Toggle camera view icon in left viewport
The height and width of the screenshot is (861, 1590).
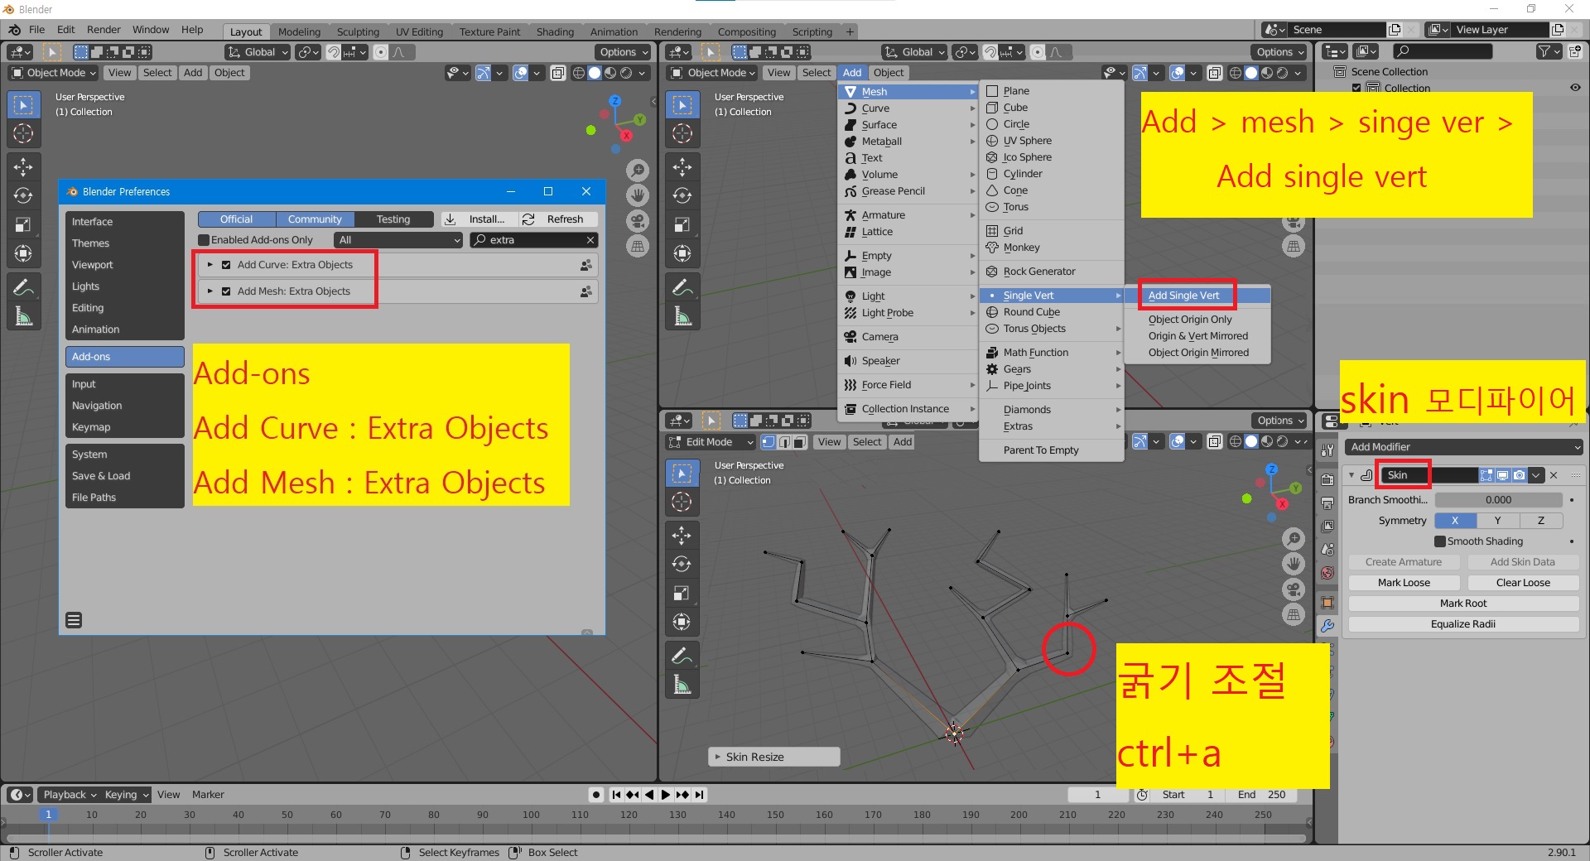[x=638, y=221]
